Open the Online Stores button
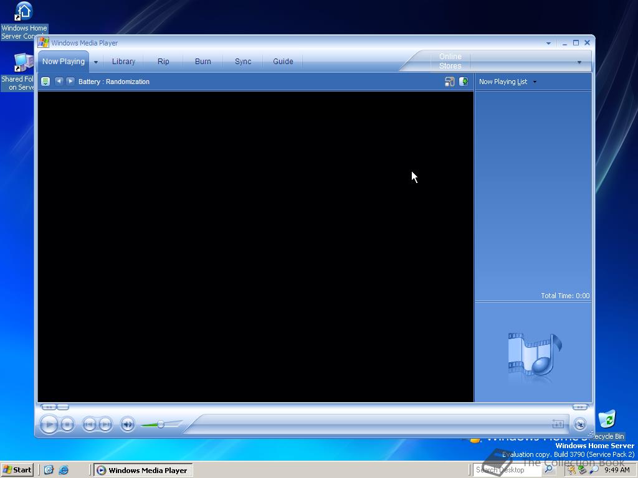 pos(450,61)
